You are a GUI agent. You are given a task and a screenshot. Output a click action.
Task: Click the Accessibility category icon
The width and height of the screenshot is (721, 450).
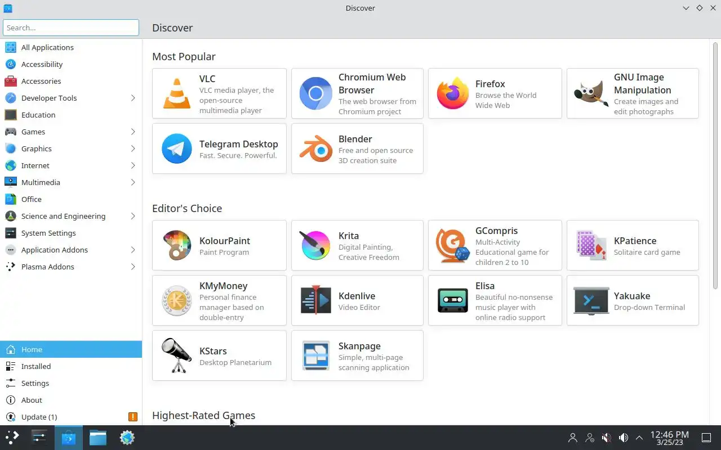11,64
